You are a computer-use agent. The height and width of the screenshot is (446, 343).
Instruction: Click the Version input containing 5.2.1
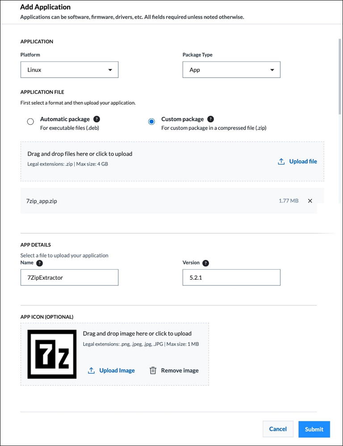tap(231, 278)
